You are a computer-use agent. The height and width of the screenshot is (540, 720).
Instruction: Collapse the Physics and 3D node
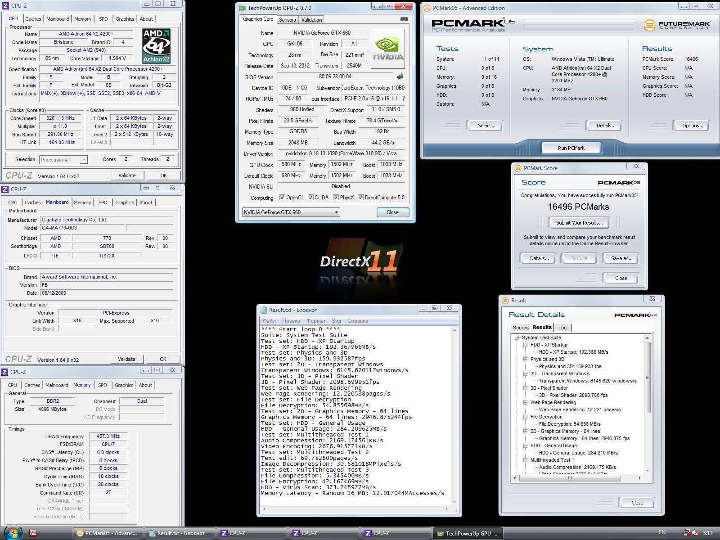click(525, 359)
